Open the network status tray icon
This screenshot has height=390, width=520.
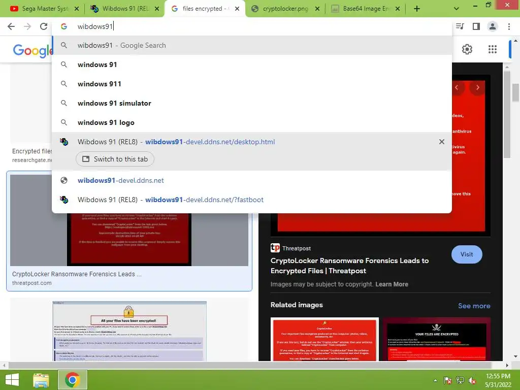460,380
